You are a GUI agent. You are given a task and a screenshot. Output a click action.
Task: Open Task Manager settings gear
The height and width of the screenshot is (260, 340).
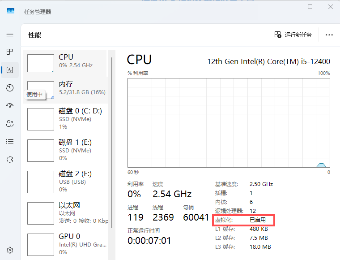click(10, 250)
